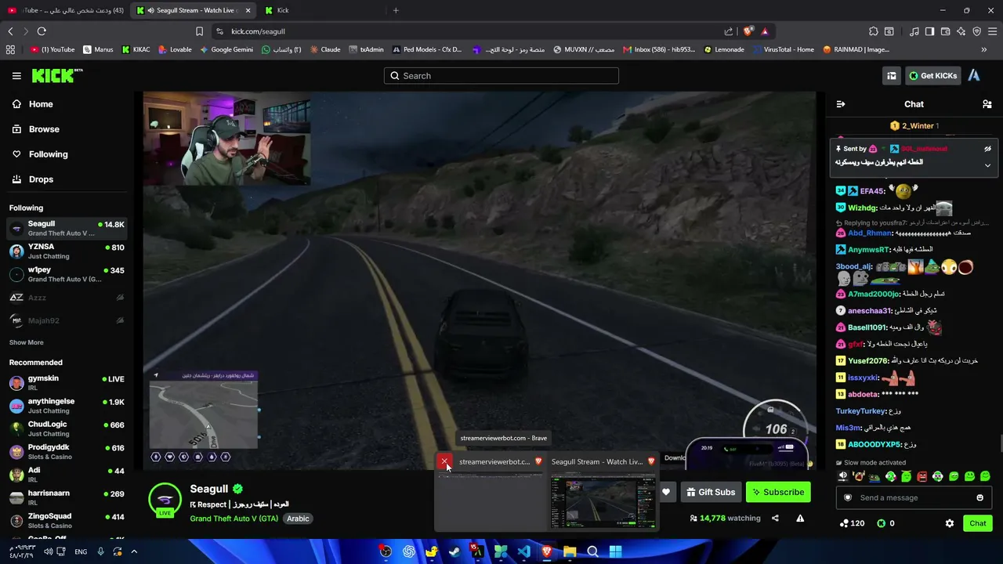This screenshot has height=564, width=1003.
Task: Open the KICKs balance showing 0
Action: pos(886,523)
